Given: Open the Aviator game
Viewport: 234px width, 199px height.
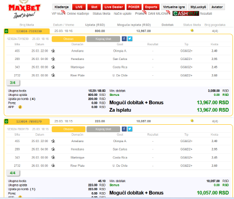Looking at the screenshot, I should 217,7.
